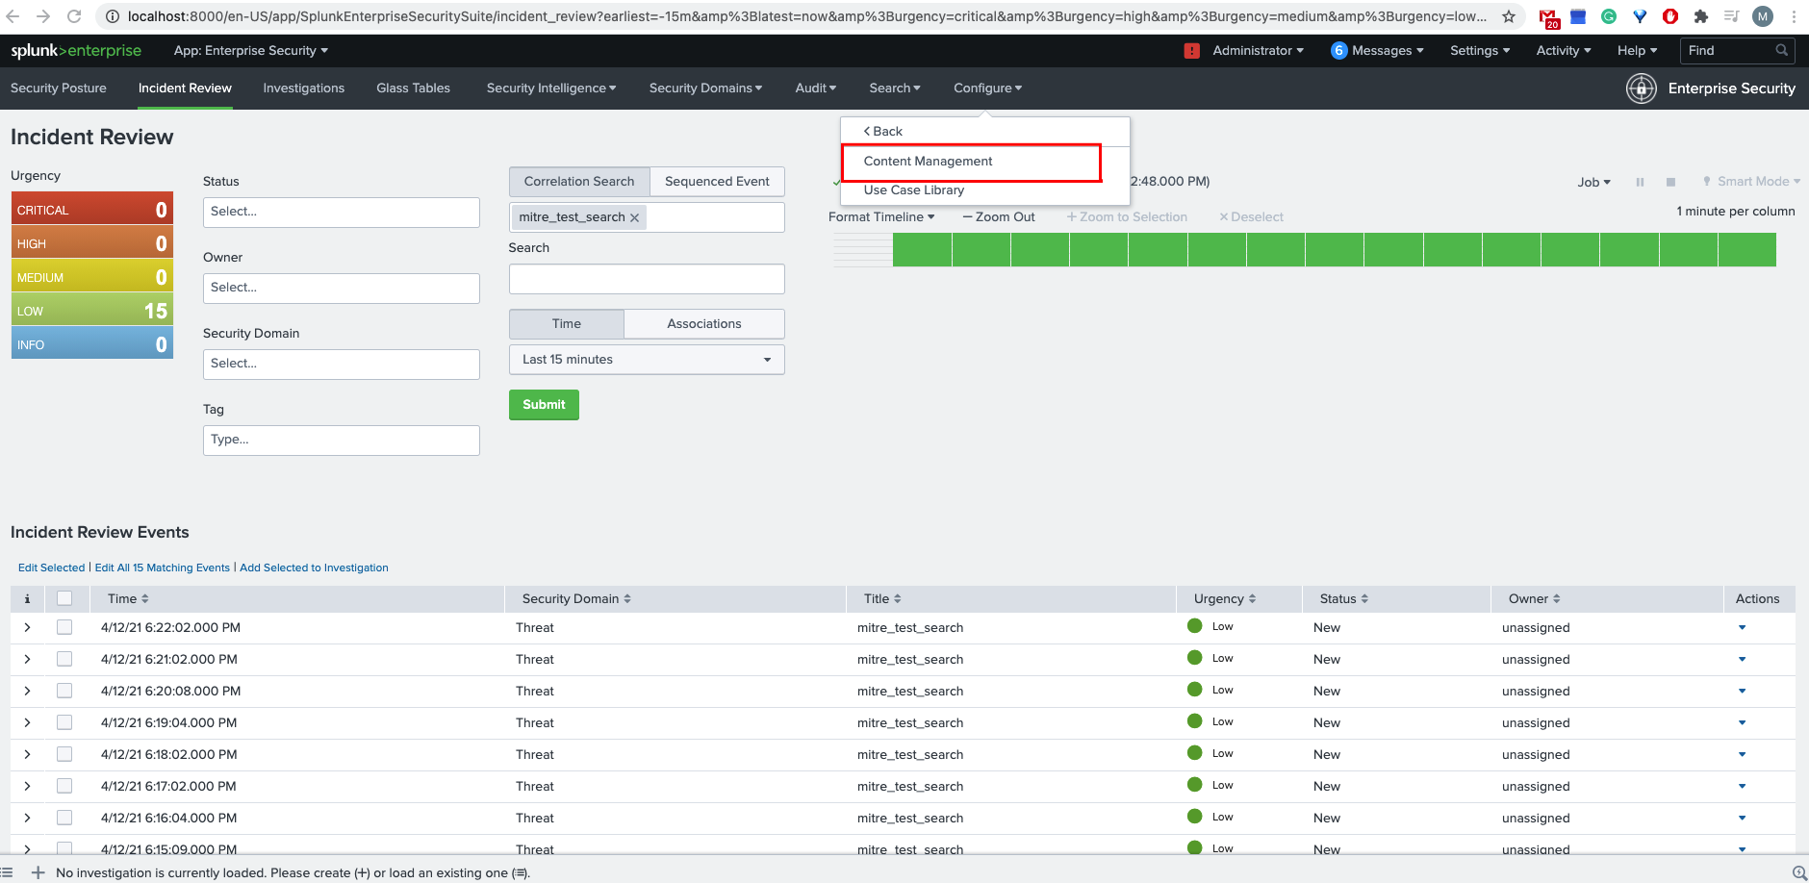The height and width of the screenshot is (883, 1809).
Task: Click the LOW urgency count bar
Action: click(x=91, y=309)
